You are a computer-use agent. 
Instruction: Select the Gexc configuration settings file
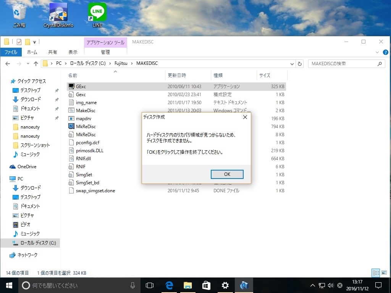[176, 95]
